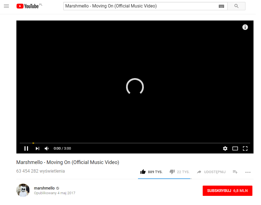Dislike the video with thumbs down
This screenshot has height=205, width=261.
click(179, 172)
